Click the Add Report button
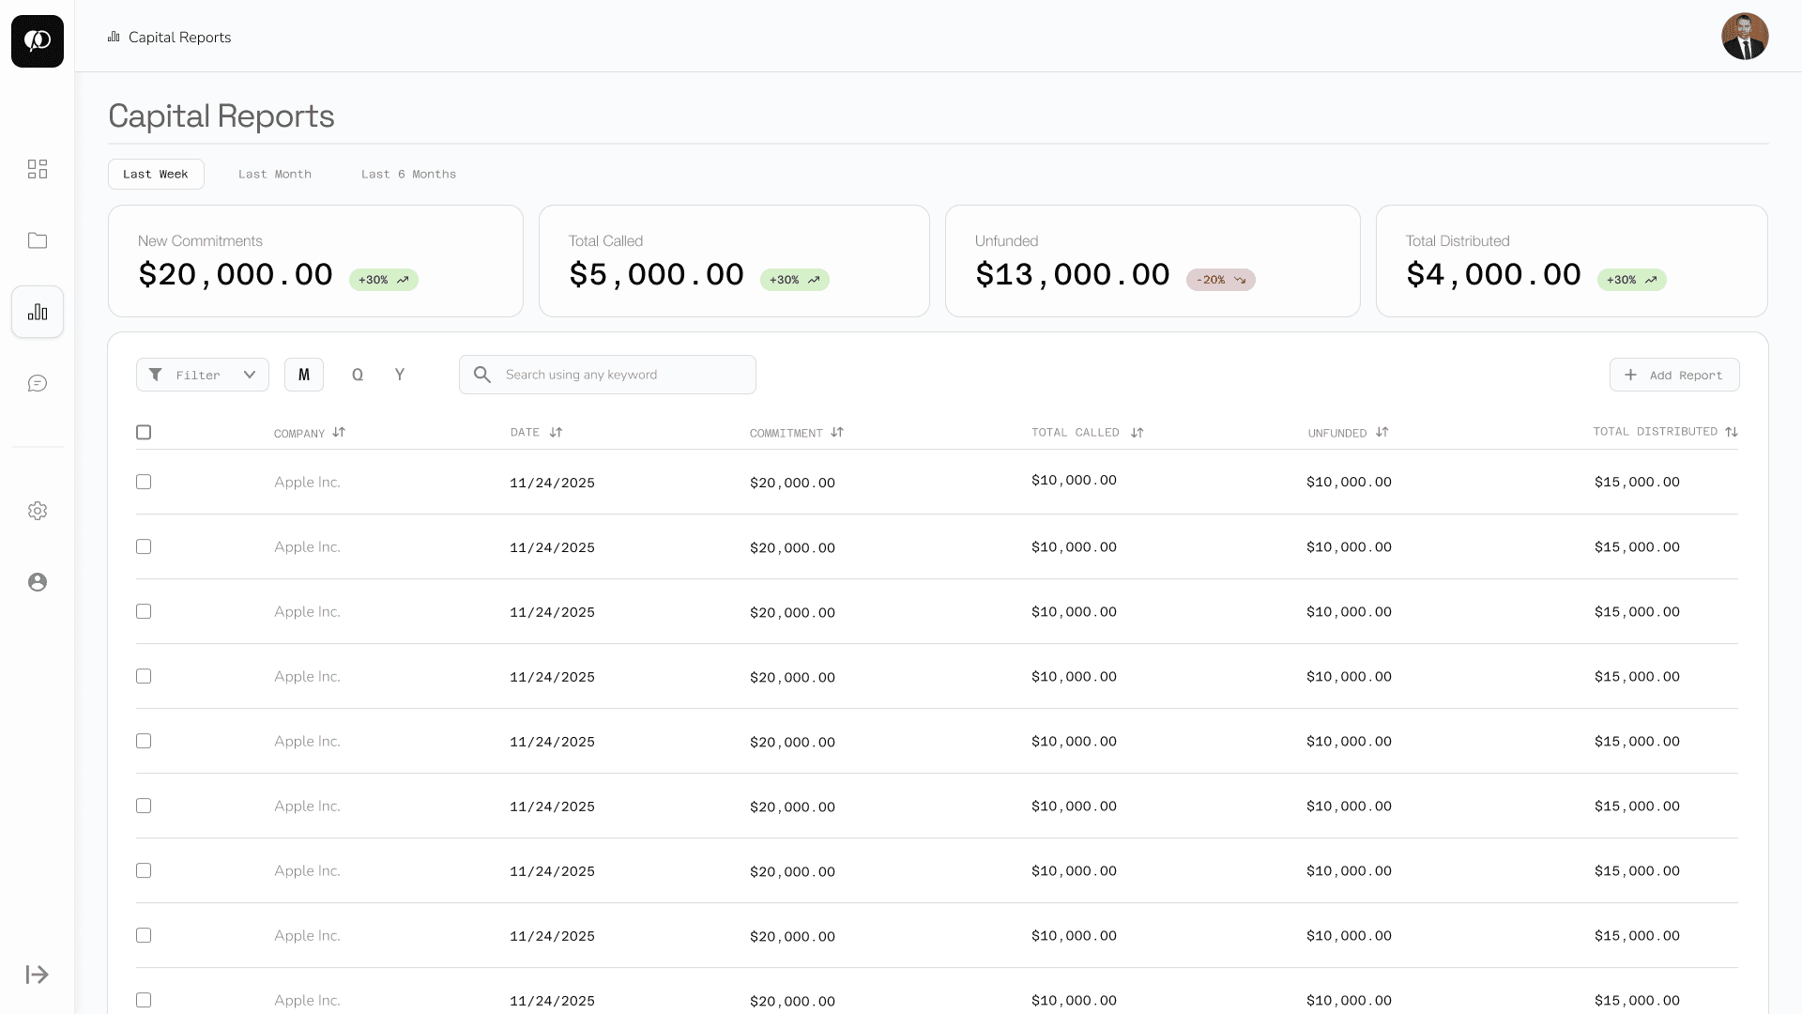The image size is (1802, 1014). click(x=1674, y=375)
